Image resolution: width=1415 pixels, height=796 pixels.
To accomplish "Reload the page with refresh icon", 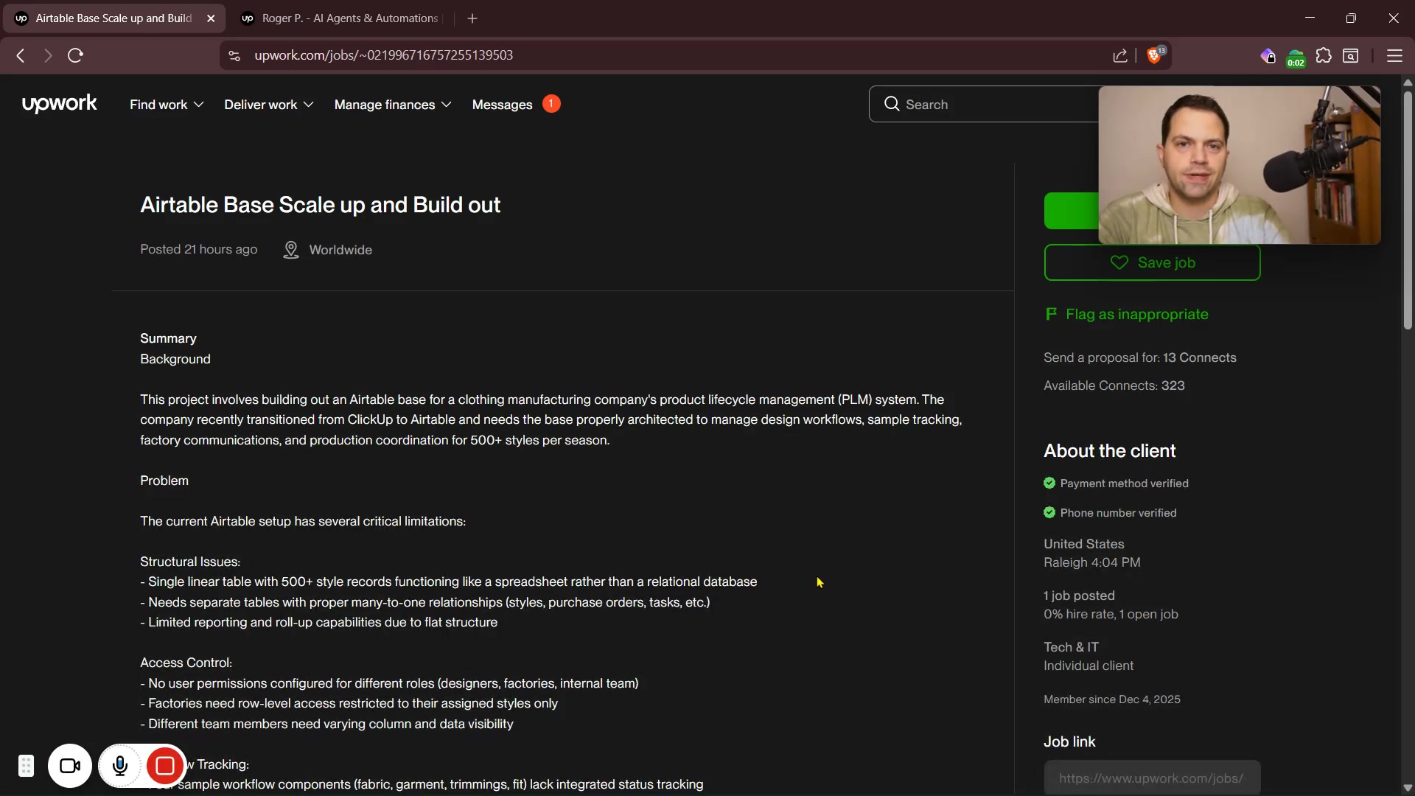I will (75, 55).
